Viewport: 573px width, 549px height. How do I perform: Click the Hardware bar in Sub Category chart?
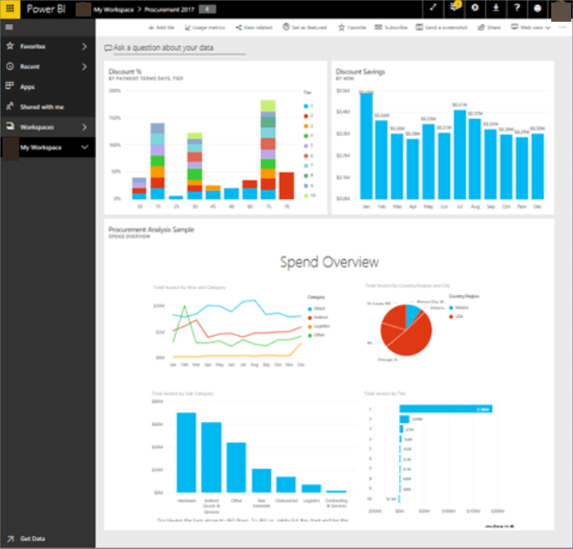tap(186, 452)
